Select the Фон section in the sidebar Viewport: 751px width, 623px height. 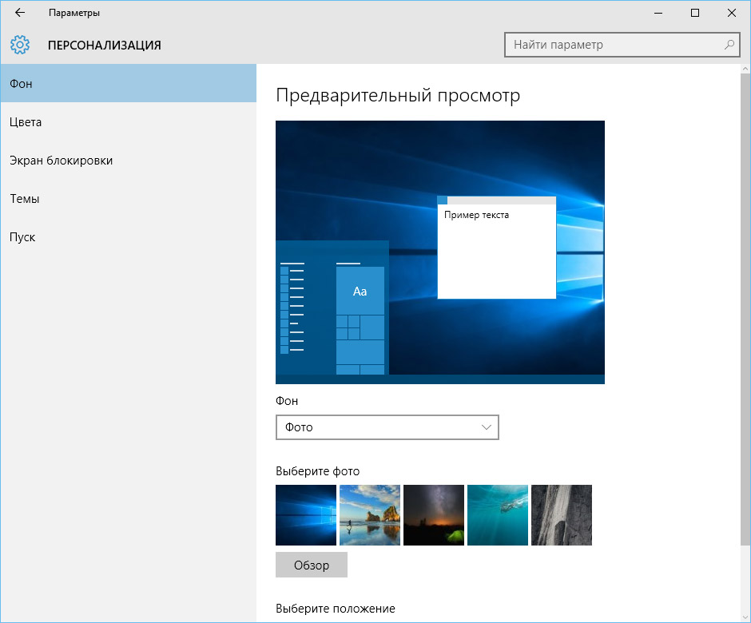(129, 83)
